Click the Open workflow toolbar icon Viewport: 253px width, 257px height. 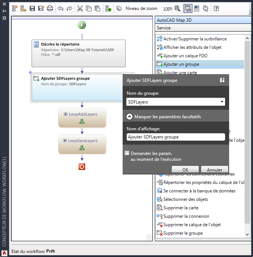(23, 8)
